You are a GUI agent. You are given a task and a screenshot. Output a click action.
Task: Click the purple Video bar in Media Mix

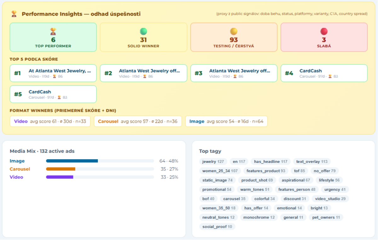tap(60, 177)
